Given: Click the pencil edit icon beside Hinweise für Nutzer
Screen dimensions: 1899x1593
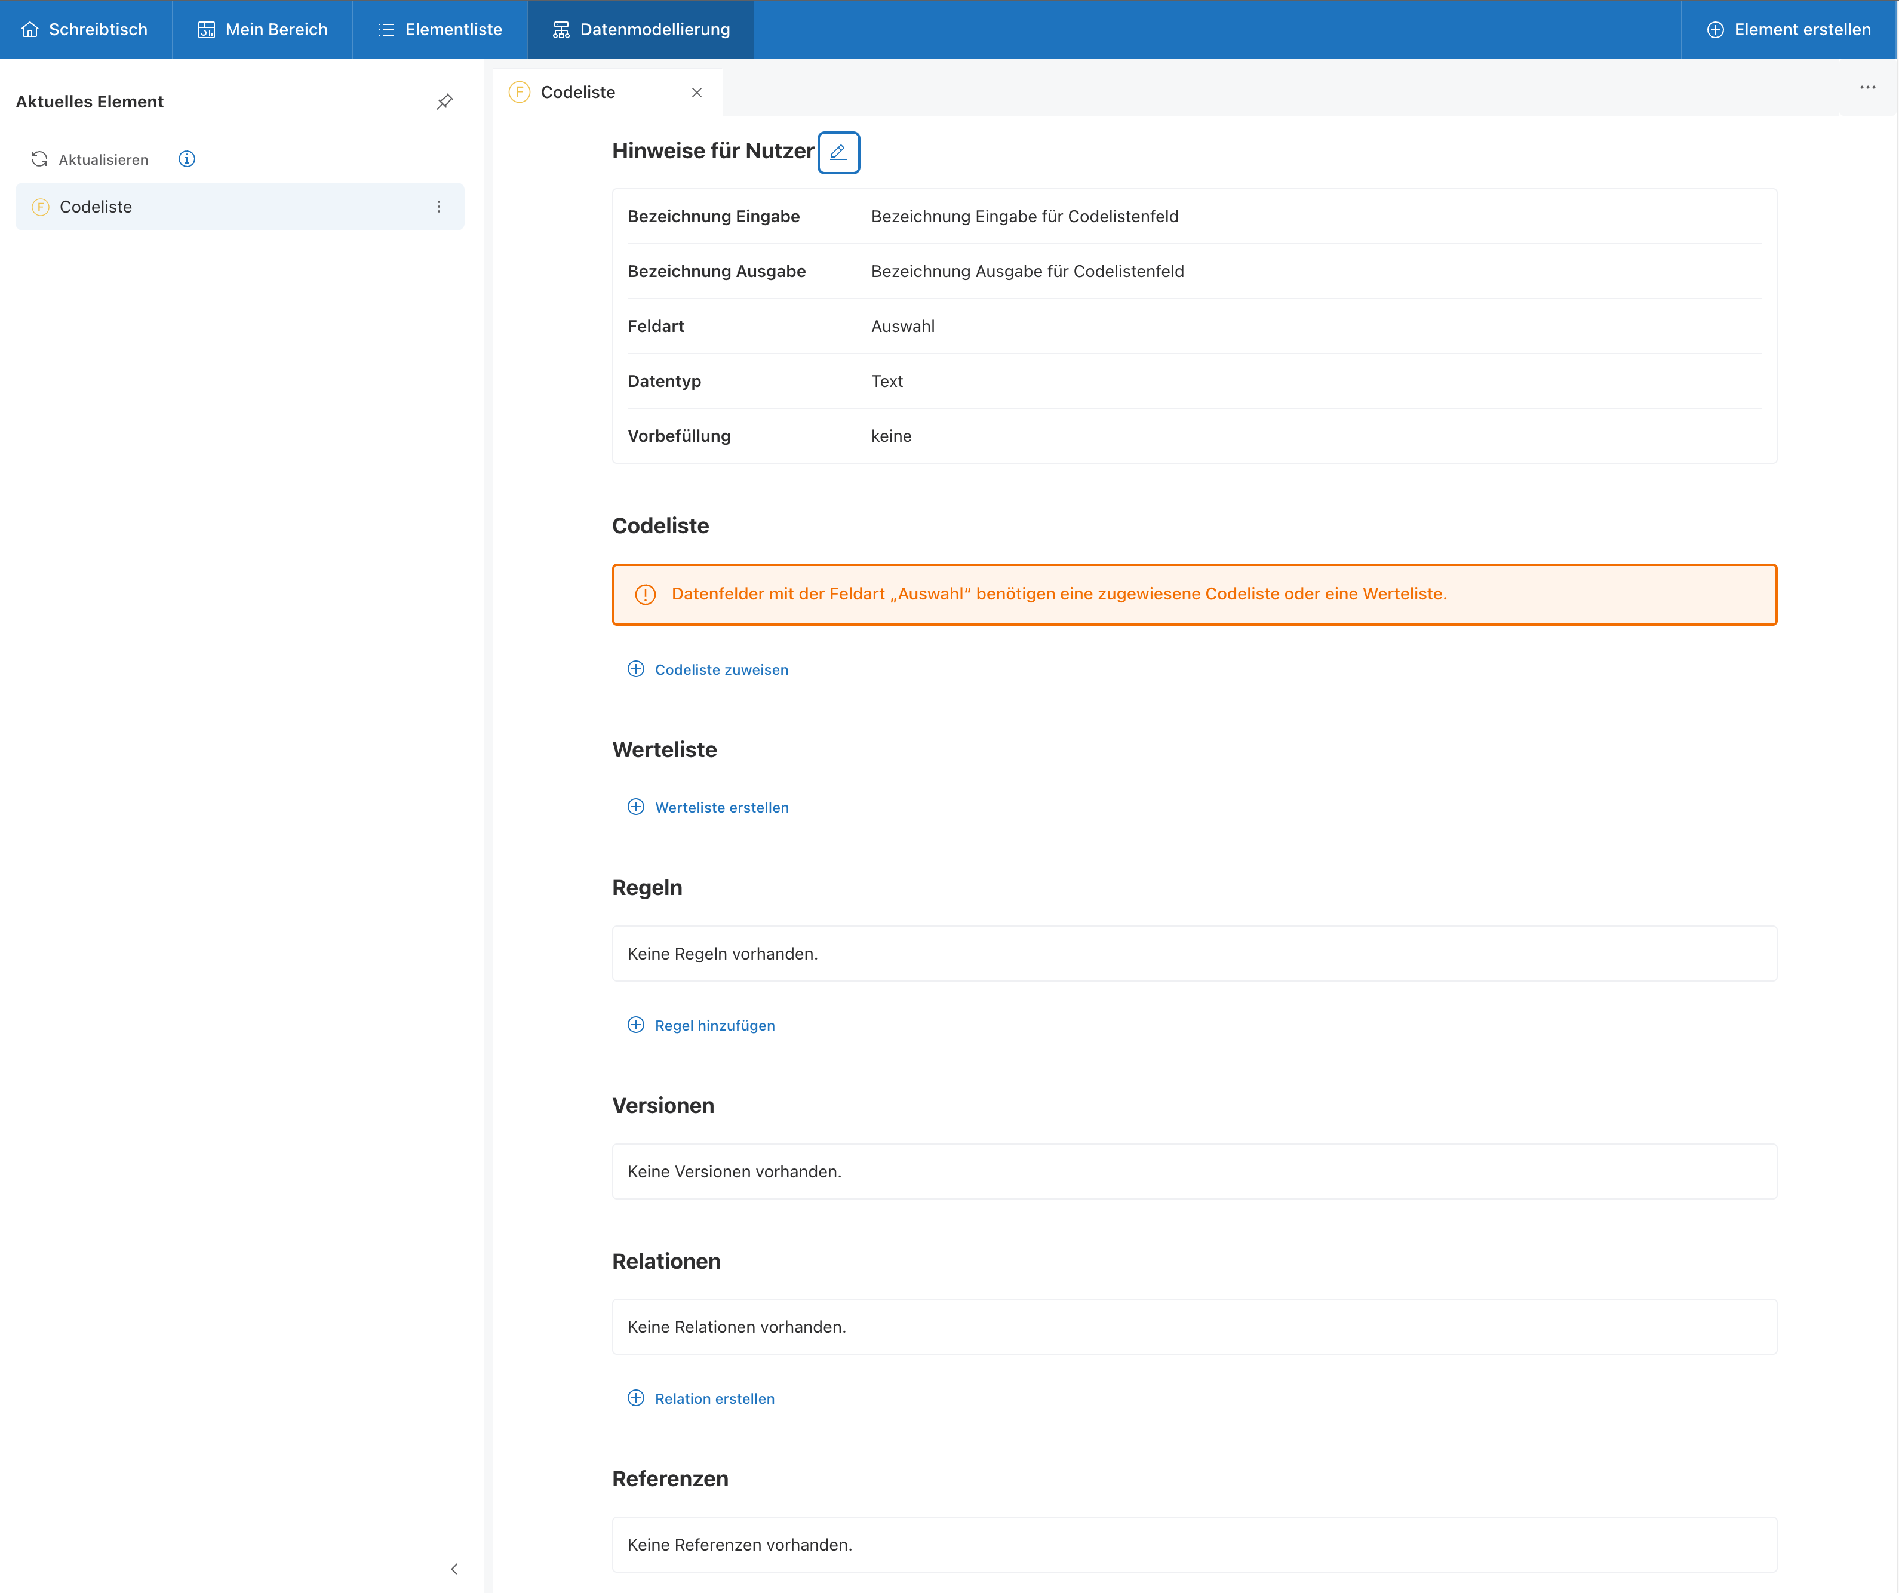Looking at the screenshot, I should point(837,152).
